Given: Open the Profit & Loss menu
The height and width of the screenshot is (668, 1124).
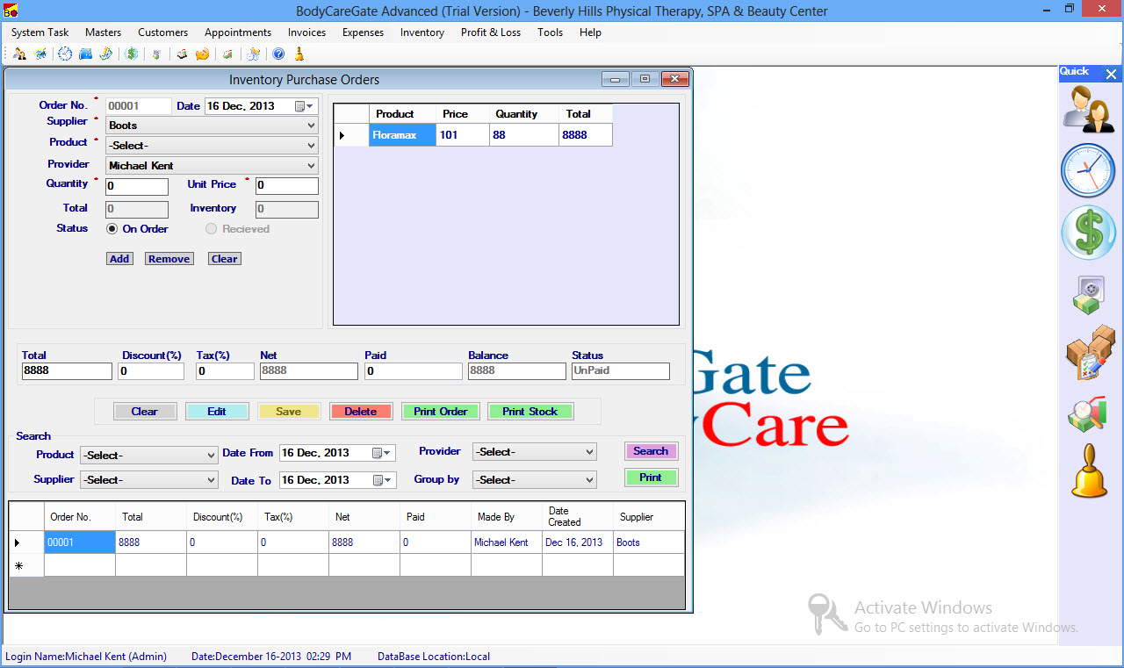Looking at the screenshot, I should coord(490,32).
